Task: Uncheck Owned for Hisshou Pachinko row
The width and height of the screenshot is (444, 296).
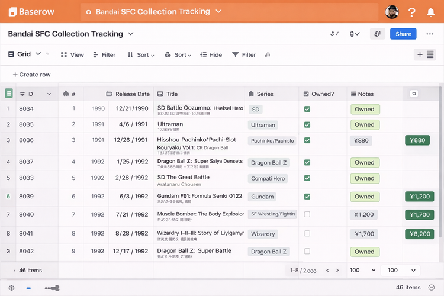Action: (307, 140)
